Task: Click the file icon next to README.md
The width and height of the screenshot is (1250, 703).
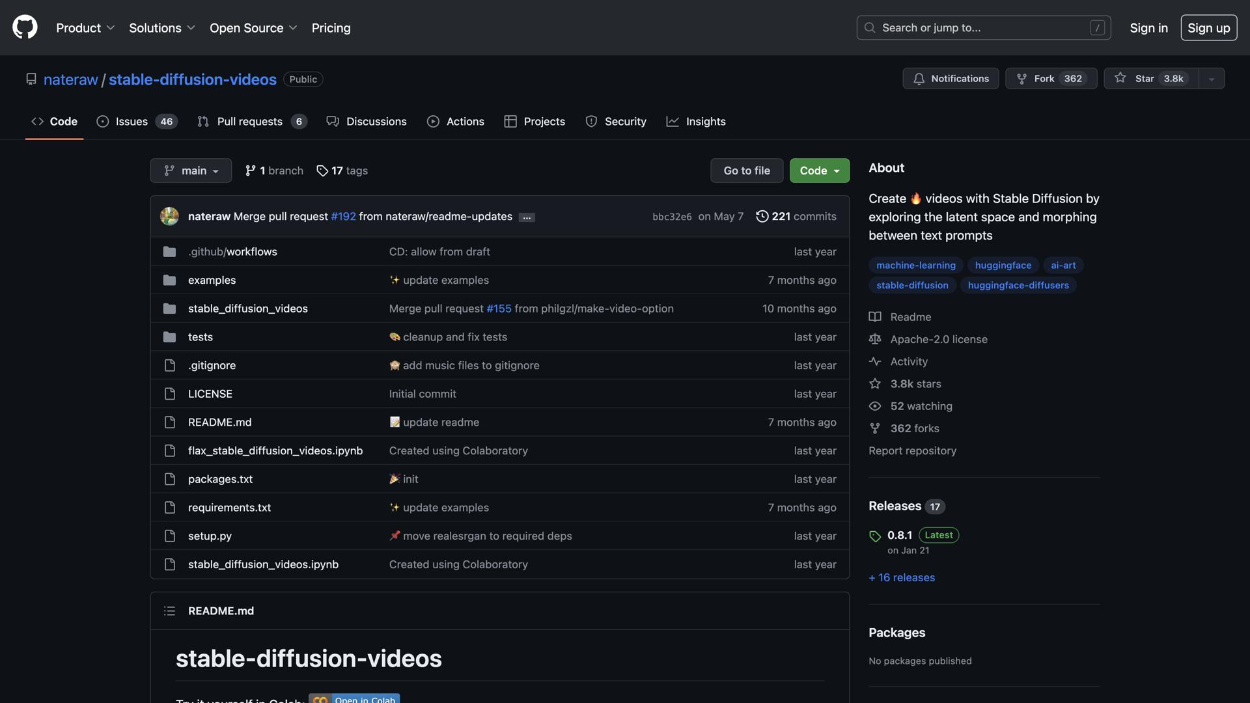Action: click(169, 422)
